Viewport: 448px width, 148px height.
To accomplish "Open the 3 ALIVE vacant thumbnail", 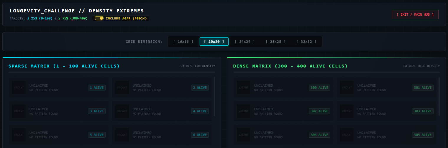I will click(19, 111).
